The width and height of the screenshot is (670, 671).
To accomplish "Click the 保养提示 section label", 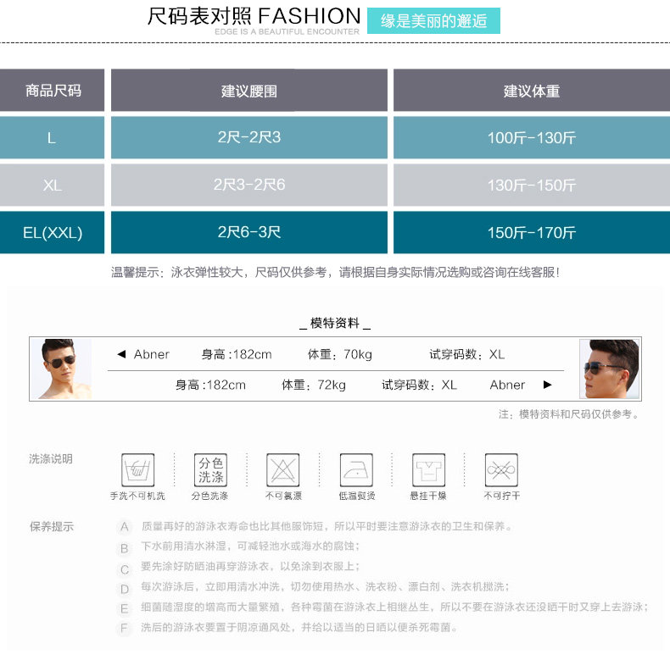I will point(52,526).
